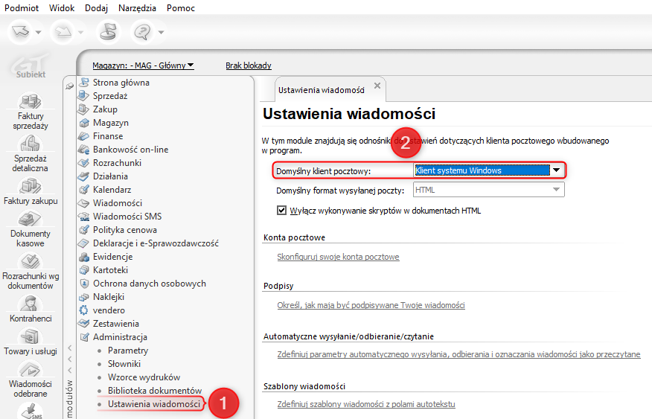Close the Ustawienia wiadomości tab
The height and width of the screenshot is (419, 652).
tap(377, 86)
